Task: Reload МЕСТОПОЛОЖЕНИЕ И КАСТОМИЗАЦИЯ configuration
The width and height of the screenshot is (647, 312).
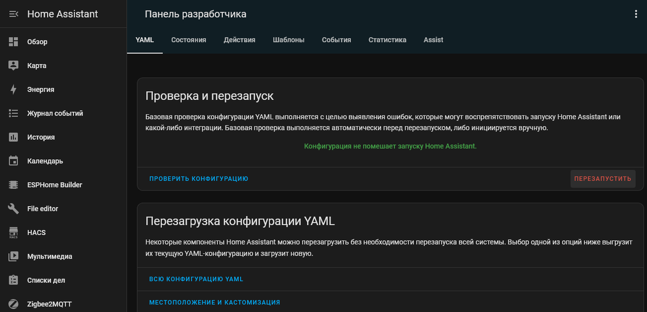Action: (x=215, y=302)
